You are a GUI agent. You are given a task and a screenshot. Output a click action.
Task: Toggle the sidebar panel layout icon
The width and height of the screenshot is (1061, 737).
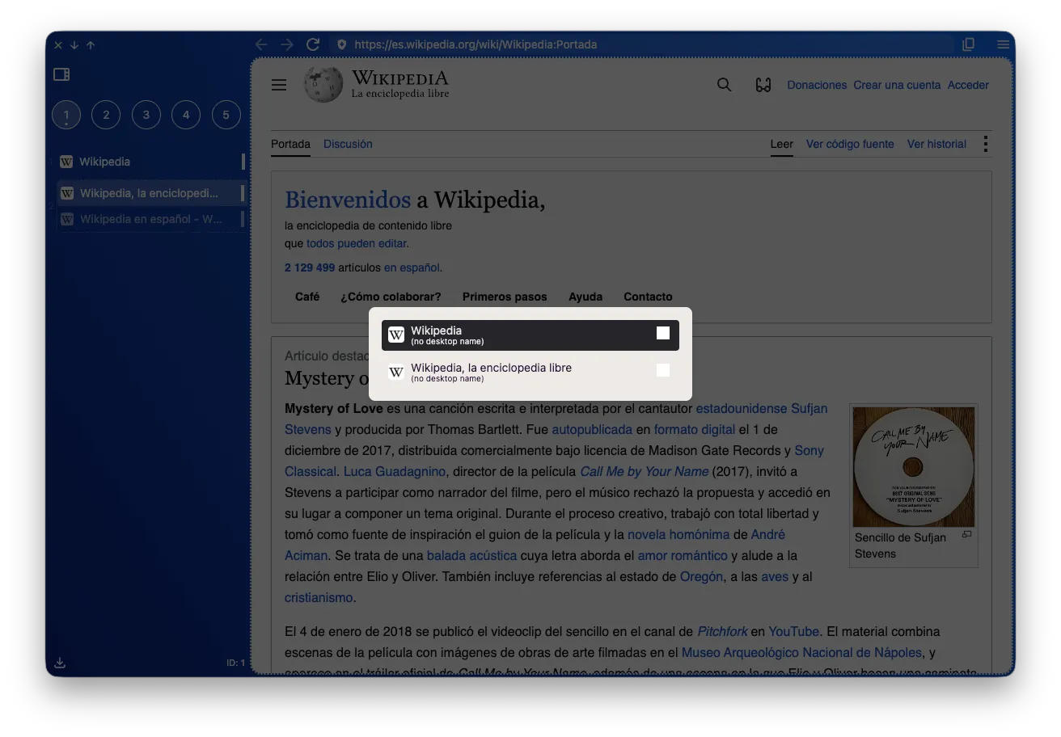point(61,74)
